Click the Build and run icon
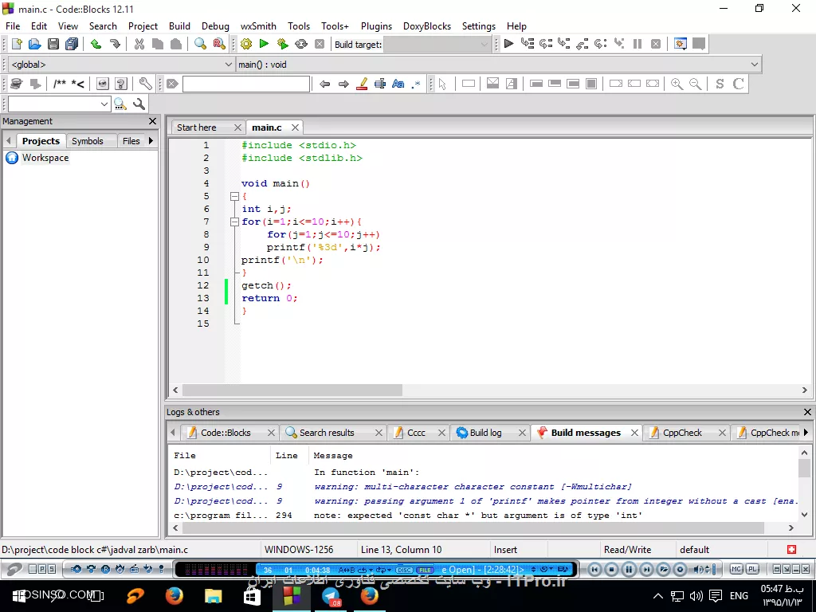816x612 pixels. pos(283,45)
